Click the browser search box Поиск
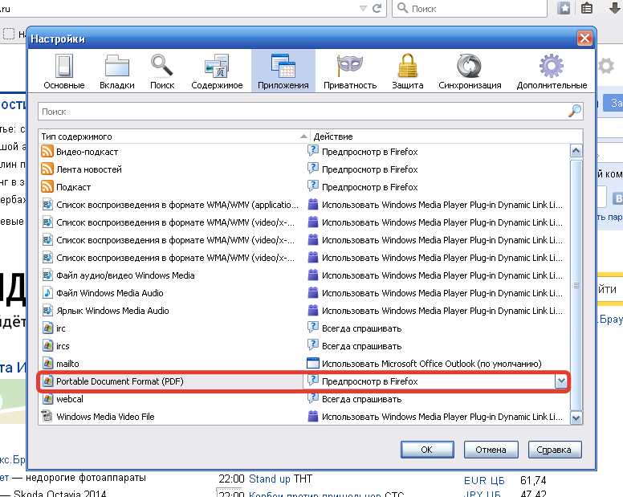The height and width of the screenshot is (497, 623). (x=469, y=8)
